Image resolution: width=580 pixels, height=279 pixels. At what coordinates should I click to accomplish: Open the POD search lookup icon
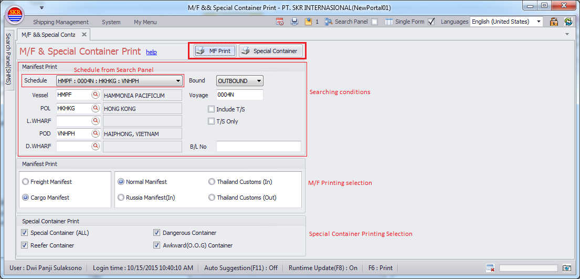pyautogui.click(x=96, y=134)
